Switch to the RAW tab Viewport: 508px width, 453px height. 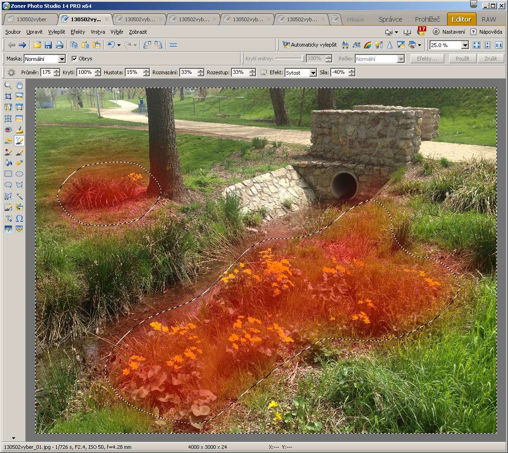[489, 19]
